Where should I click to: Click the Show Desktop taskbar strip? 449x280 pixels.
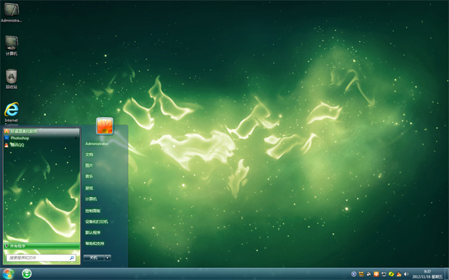(447, 274)
